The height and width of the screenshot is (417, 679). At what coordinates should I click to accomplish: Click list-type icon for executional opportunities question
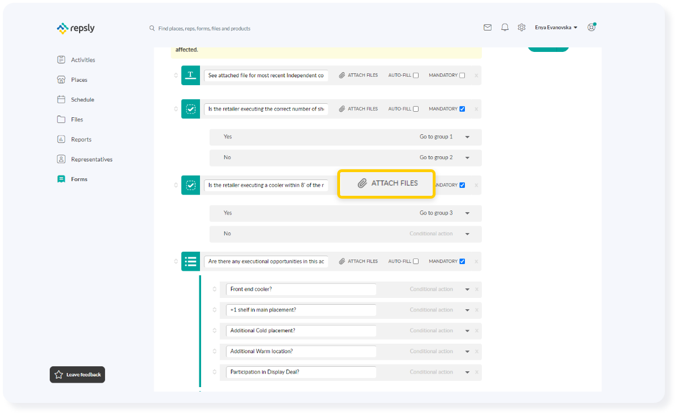(x=191, y=261)
